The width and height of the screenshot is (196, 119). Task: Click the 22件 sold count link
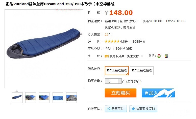(108, 35)
